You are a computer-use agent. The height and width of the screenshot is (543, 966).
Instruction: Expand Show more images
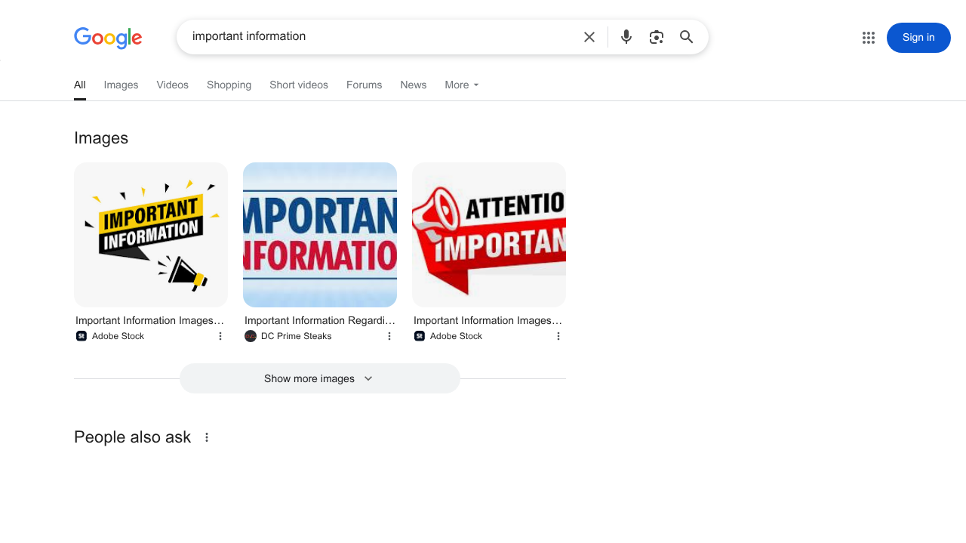320,378
